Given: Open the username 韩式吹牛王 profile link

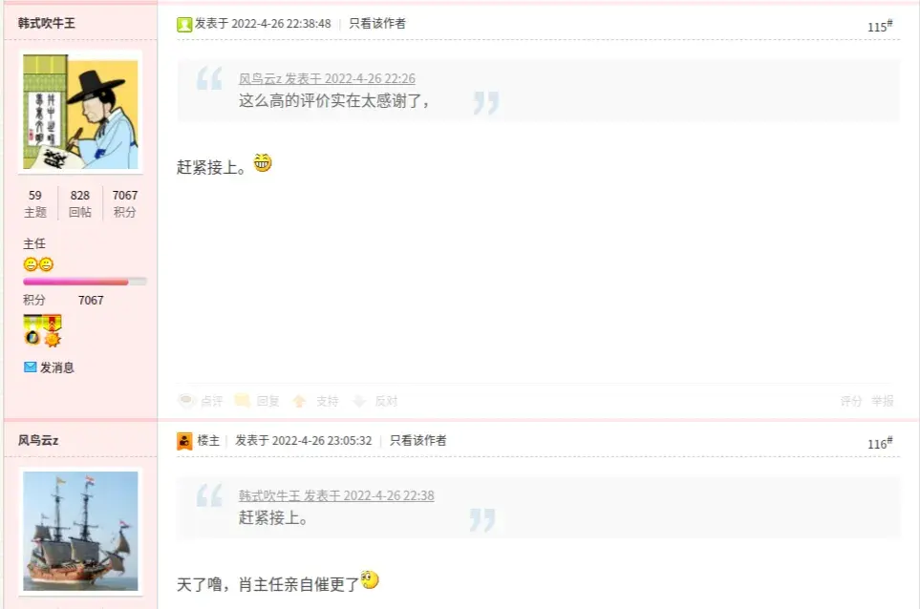Looking at the screenshot, I should click(x=47, y=23).
